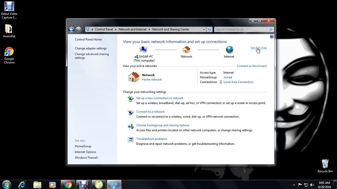Click See full map link

pos(259,48)
